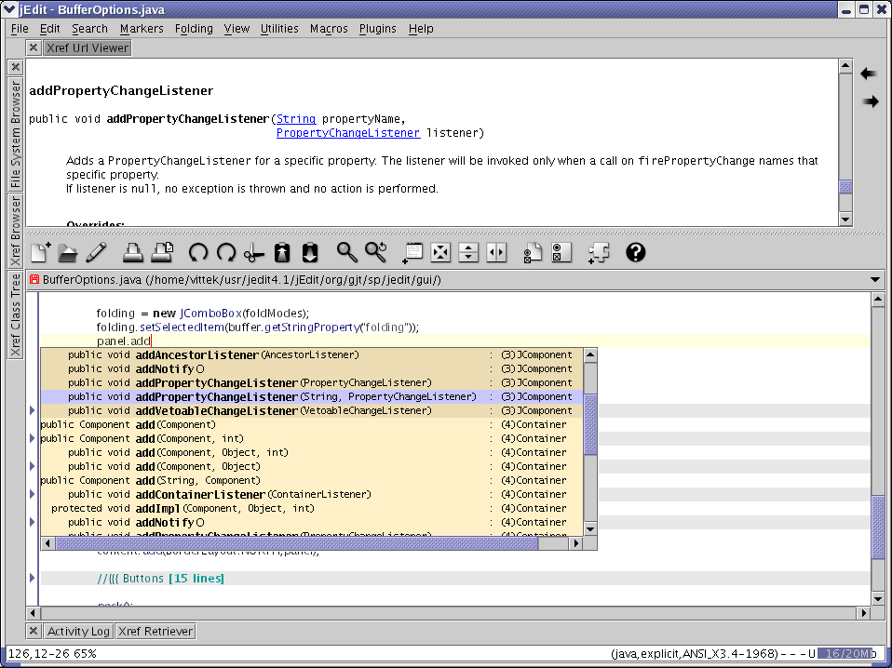Screen dimensions: 892x668
Task: Follow the PropertyChangeListener link
Action: click(348, 133)
